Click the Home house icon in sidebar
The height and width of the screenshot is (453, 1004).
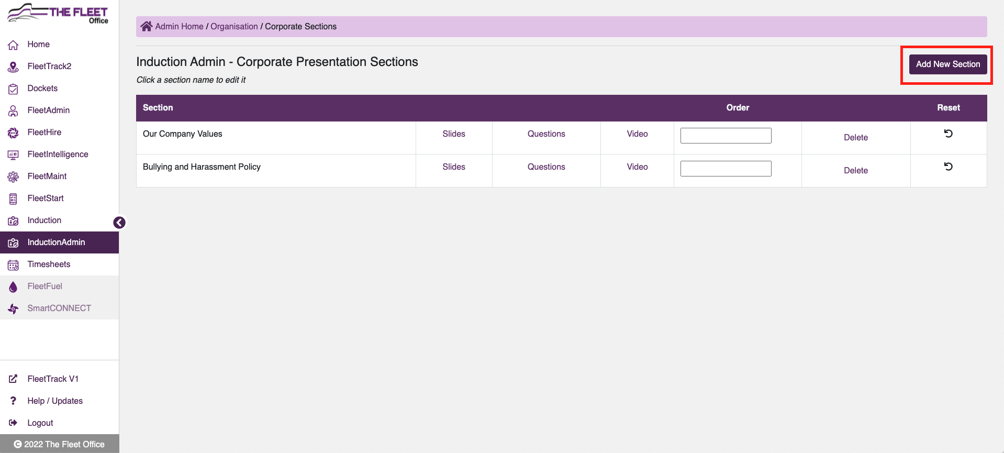(x=13, y=45)
